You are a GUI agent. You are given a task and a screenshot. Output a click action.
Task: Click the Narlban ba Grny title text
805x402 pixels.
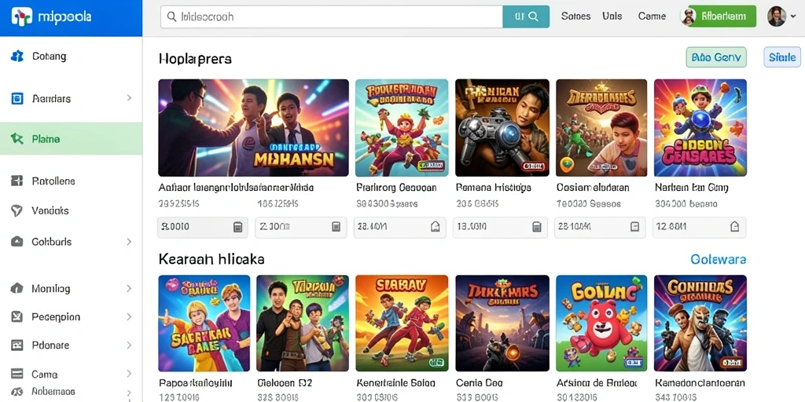(x=692, y=188)
